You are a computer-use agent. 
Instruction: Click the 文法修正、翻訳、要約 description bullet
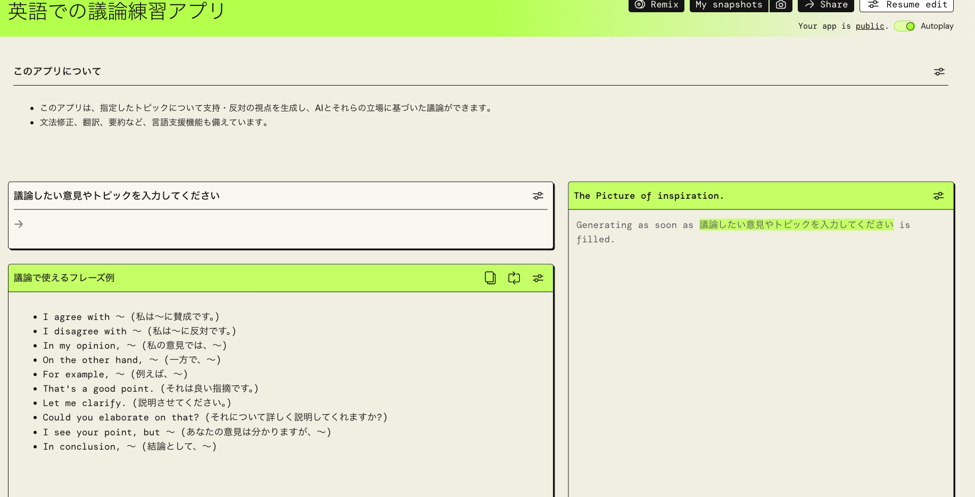[155, 122]
